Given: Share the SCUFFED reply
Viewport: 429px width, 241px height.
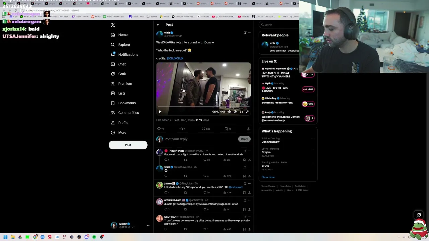Looking at the screenshot, I should (249, 229).
